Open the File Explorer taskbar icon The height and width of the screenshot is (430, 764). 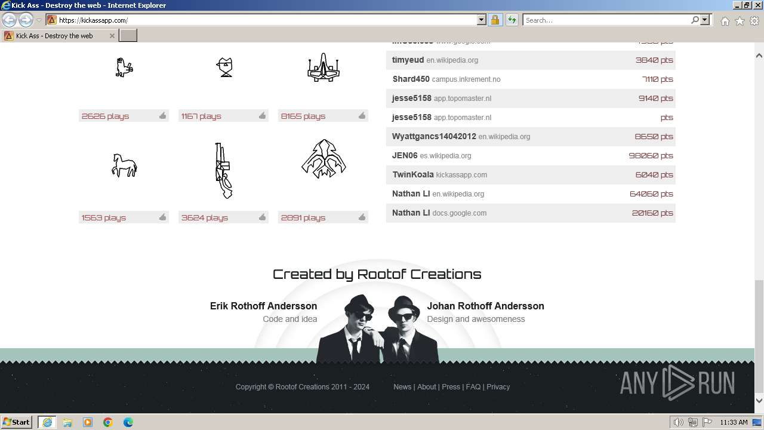point(67,422)
